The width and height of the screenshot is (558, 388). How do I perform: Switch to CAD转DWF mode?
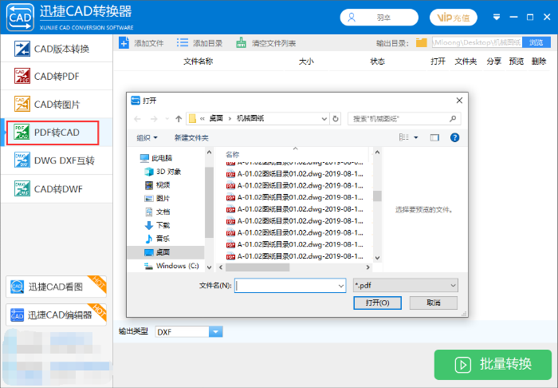pos(57,189)
